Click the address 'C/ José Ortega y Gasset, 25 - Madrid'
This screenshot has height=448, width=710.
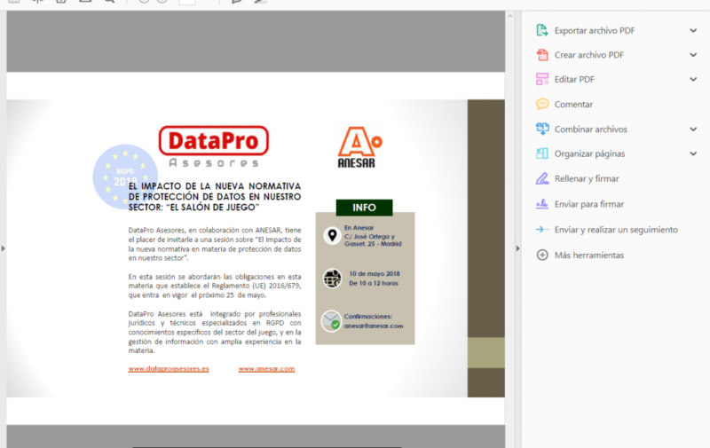pos(373,240)
